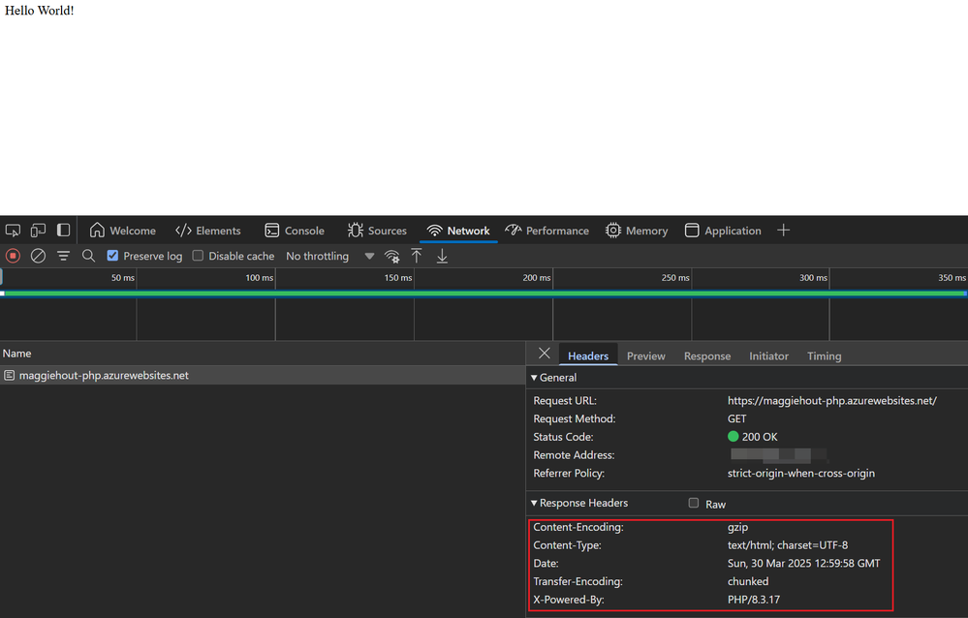Select the Network tab
968x618 pixels.
458,231
